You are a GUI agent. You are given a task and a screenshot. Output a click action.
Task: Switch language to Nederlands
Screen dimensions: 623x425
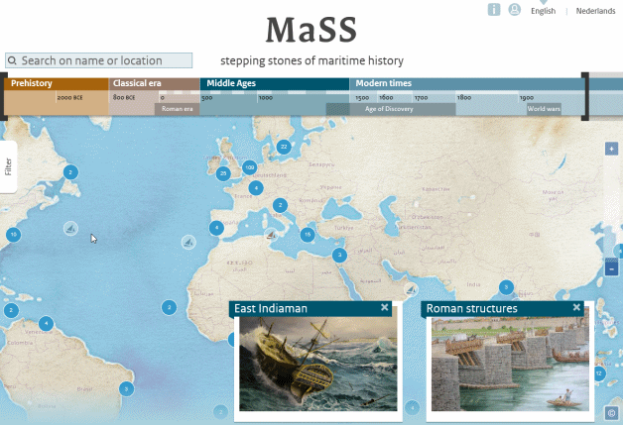(x=596, y=11)
